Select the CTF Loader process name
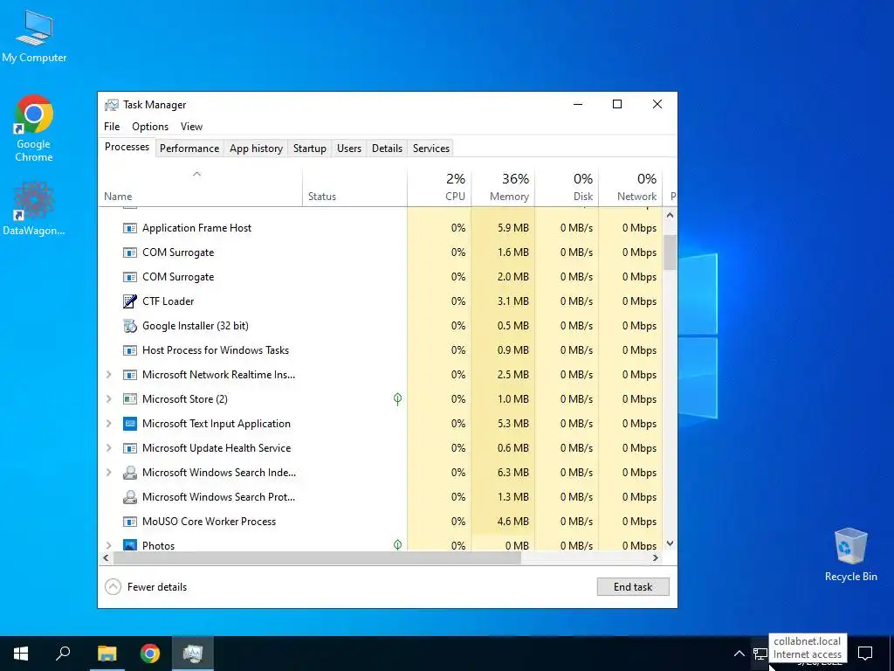Viewport: 894px width, 671px height. click(168, 301)
